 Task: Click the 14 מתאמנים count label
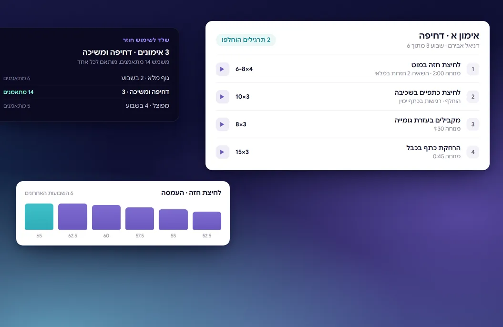coord(18,92)
